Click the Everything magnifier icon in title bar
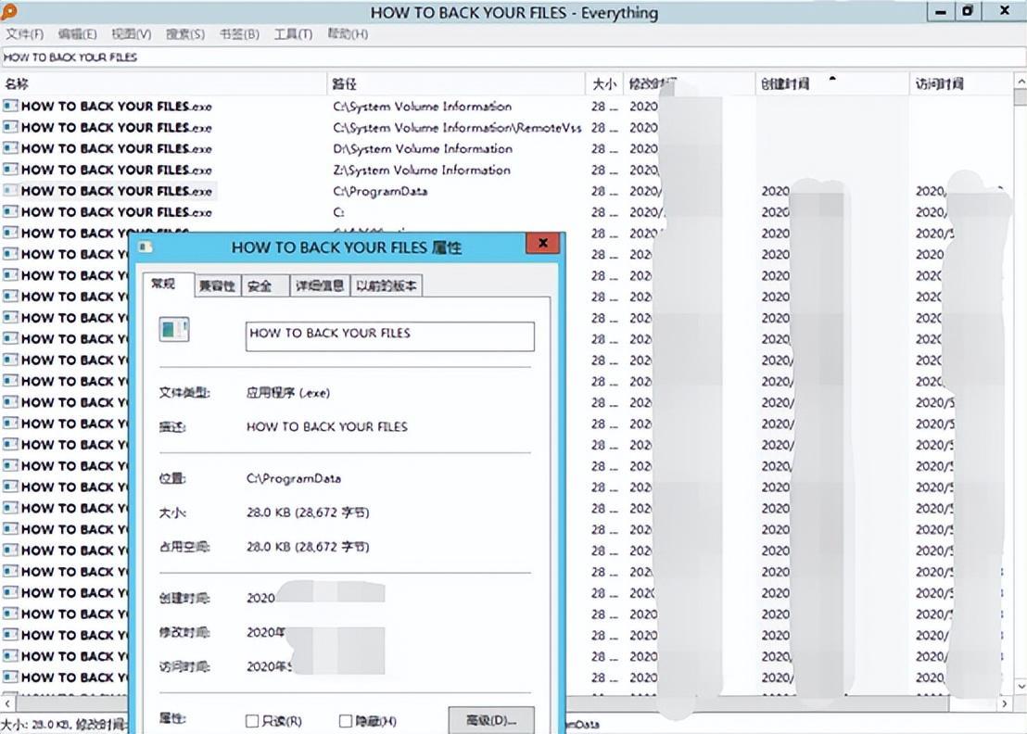This screenshot has width=1027, height=734. 8,12
